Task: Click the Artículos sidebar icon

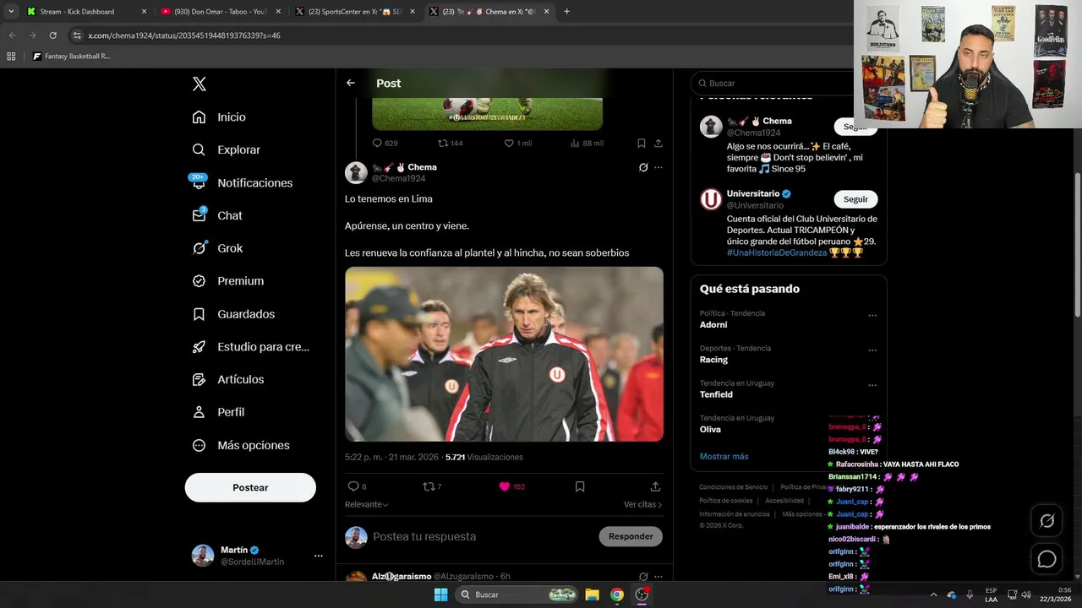Action: point(199,379)
